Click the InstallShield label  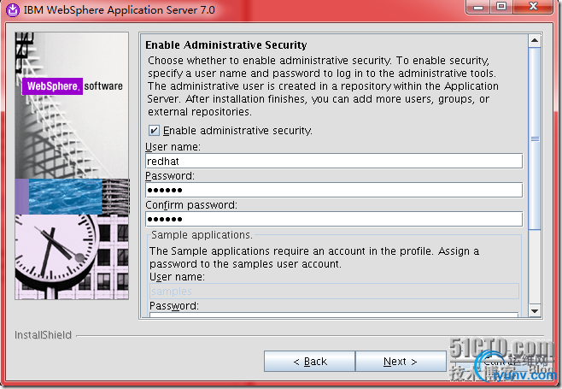click(x=43, y=335)
